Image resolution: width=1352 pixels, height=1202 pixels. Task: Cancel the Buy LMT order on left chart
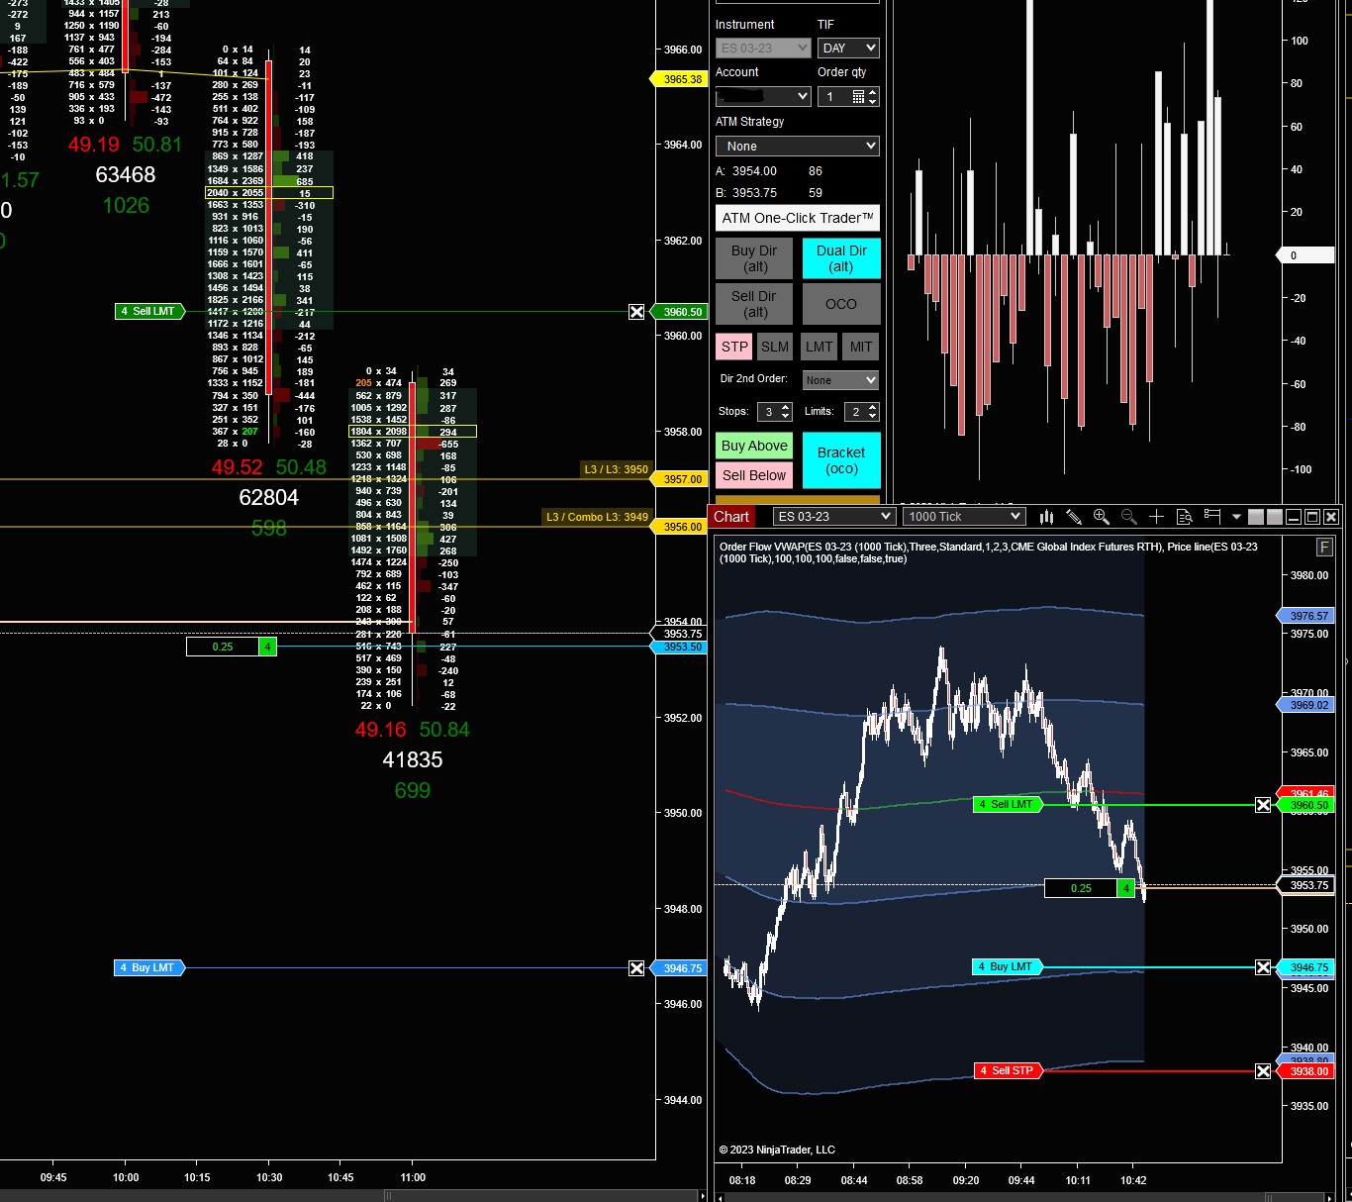(x=636, y=968)
